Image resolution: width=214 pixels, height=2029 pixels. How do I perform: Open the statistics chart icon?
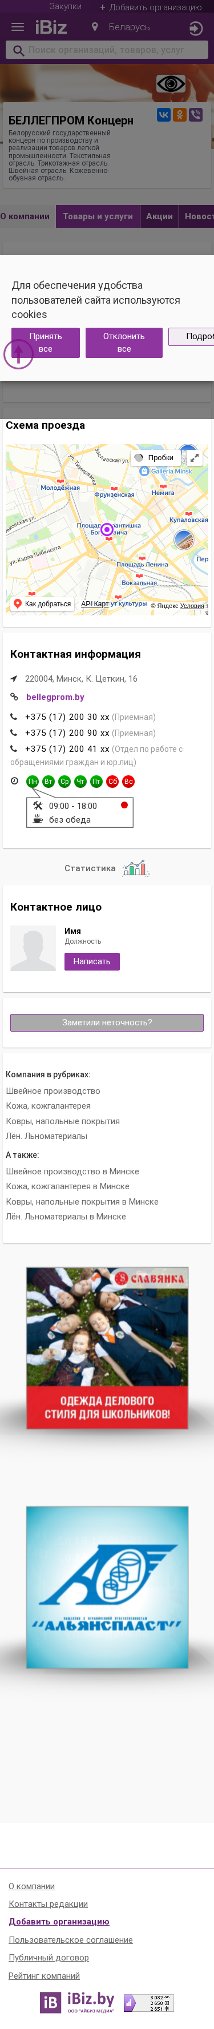coord(135,868)
